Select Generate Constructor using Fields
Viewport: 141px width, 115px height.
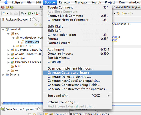coord(78,85)
